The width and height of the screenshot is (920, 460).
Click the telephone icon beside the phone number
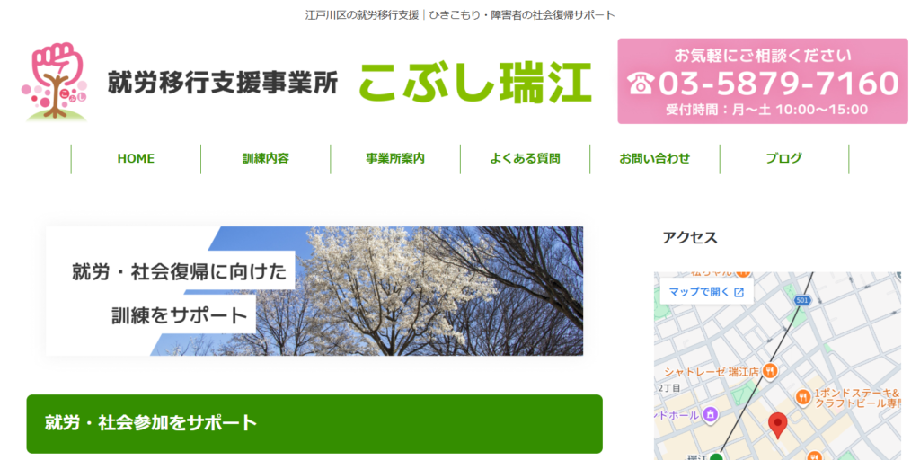tap(641, 83)
